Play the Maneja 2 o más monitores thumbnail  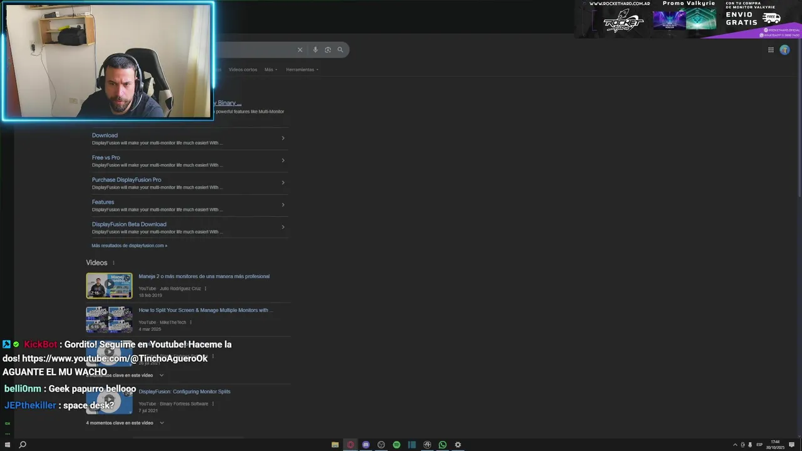coord(109,286)
